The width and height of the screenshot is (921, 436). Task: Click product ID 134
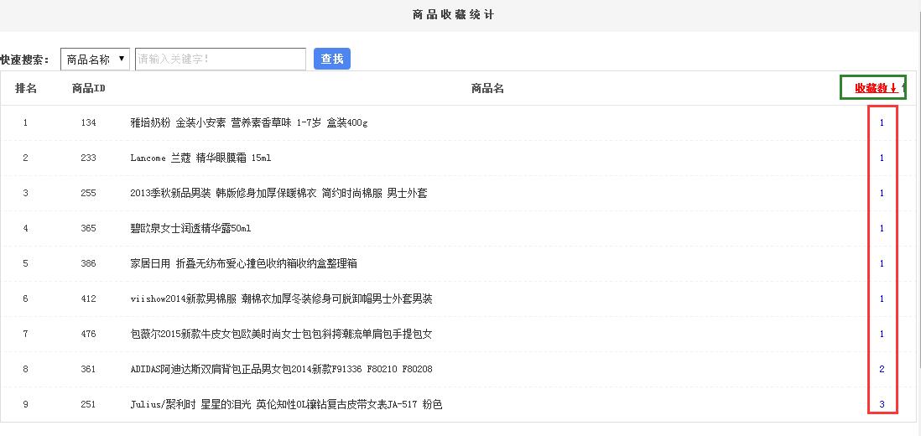[89, 122]
